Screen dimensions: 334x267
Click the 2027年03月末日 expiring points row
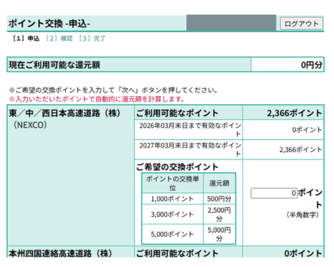229,150
